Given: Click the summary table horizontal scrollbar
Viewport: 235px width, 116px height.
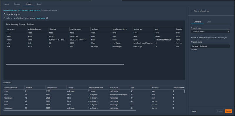Looking at the screenshot, I should coord(65,64).
